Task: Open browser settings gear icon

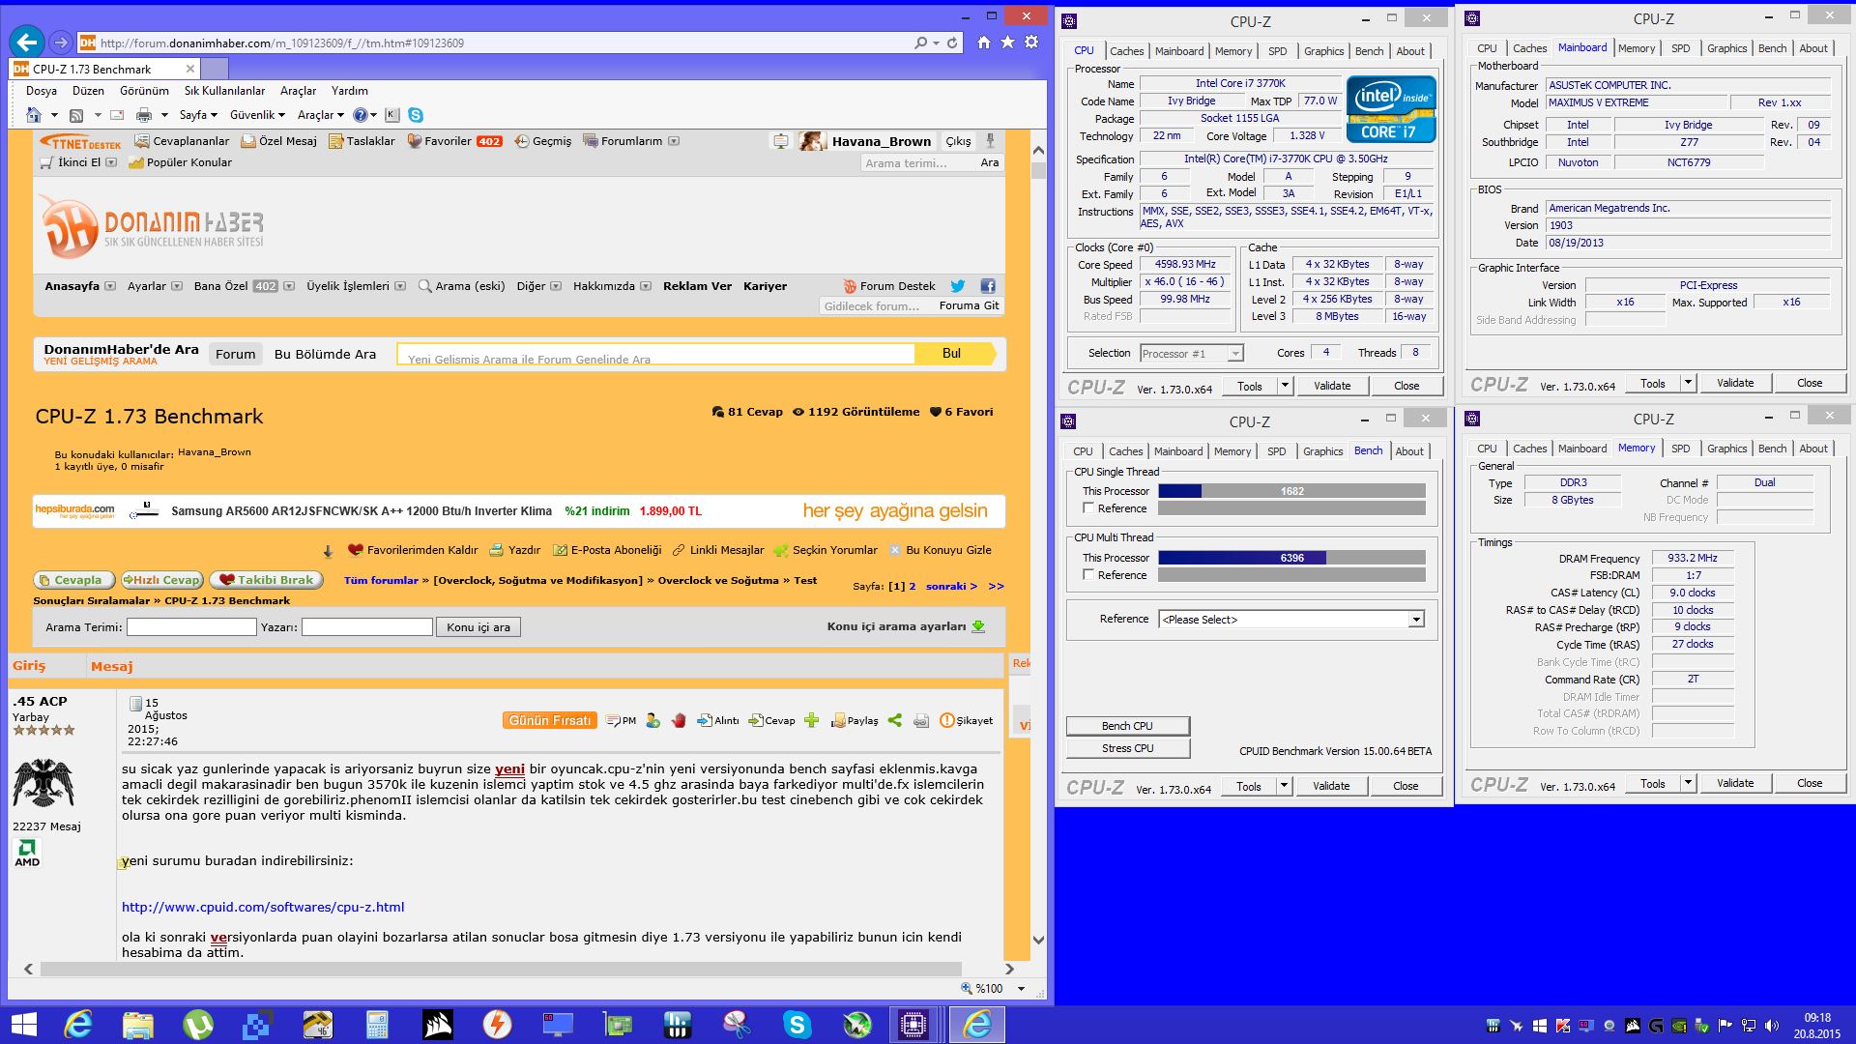Action: click(x=1031, y=42)
